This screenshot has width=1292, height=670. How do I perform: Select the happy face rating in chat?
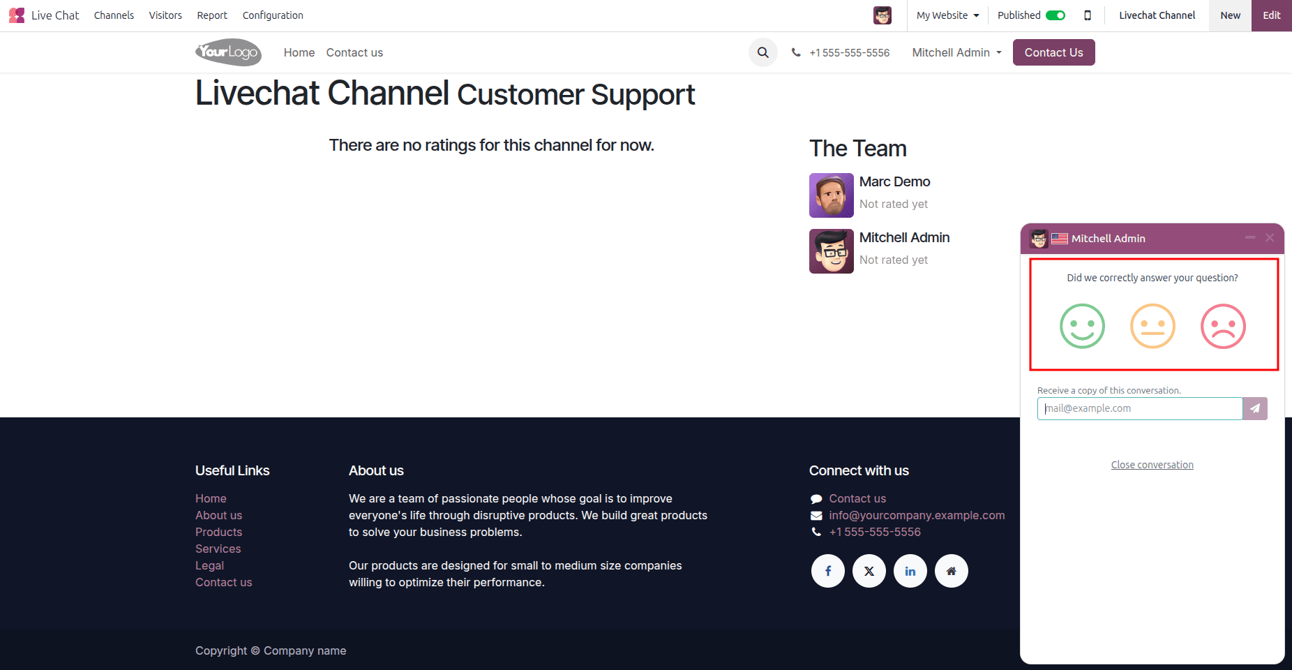(1082, 326)
